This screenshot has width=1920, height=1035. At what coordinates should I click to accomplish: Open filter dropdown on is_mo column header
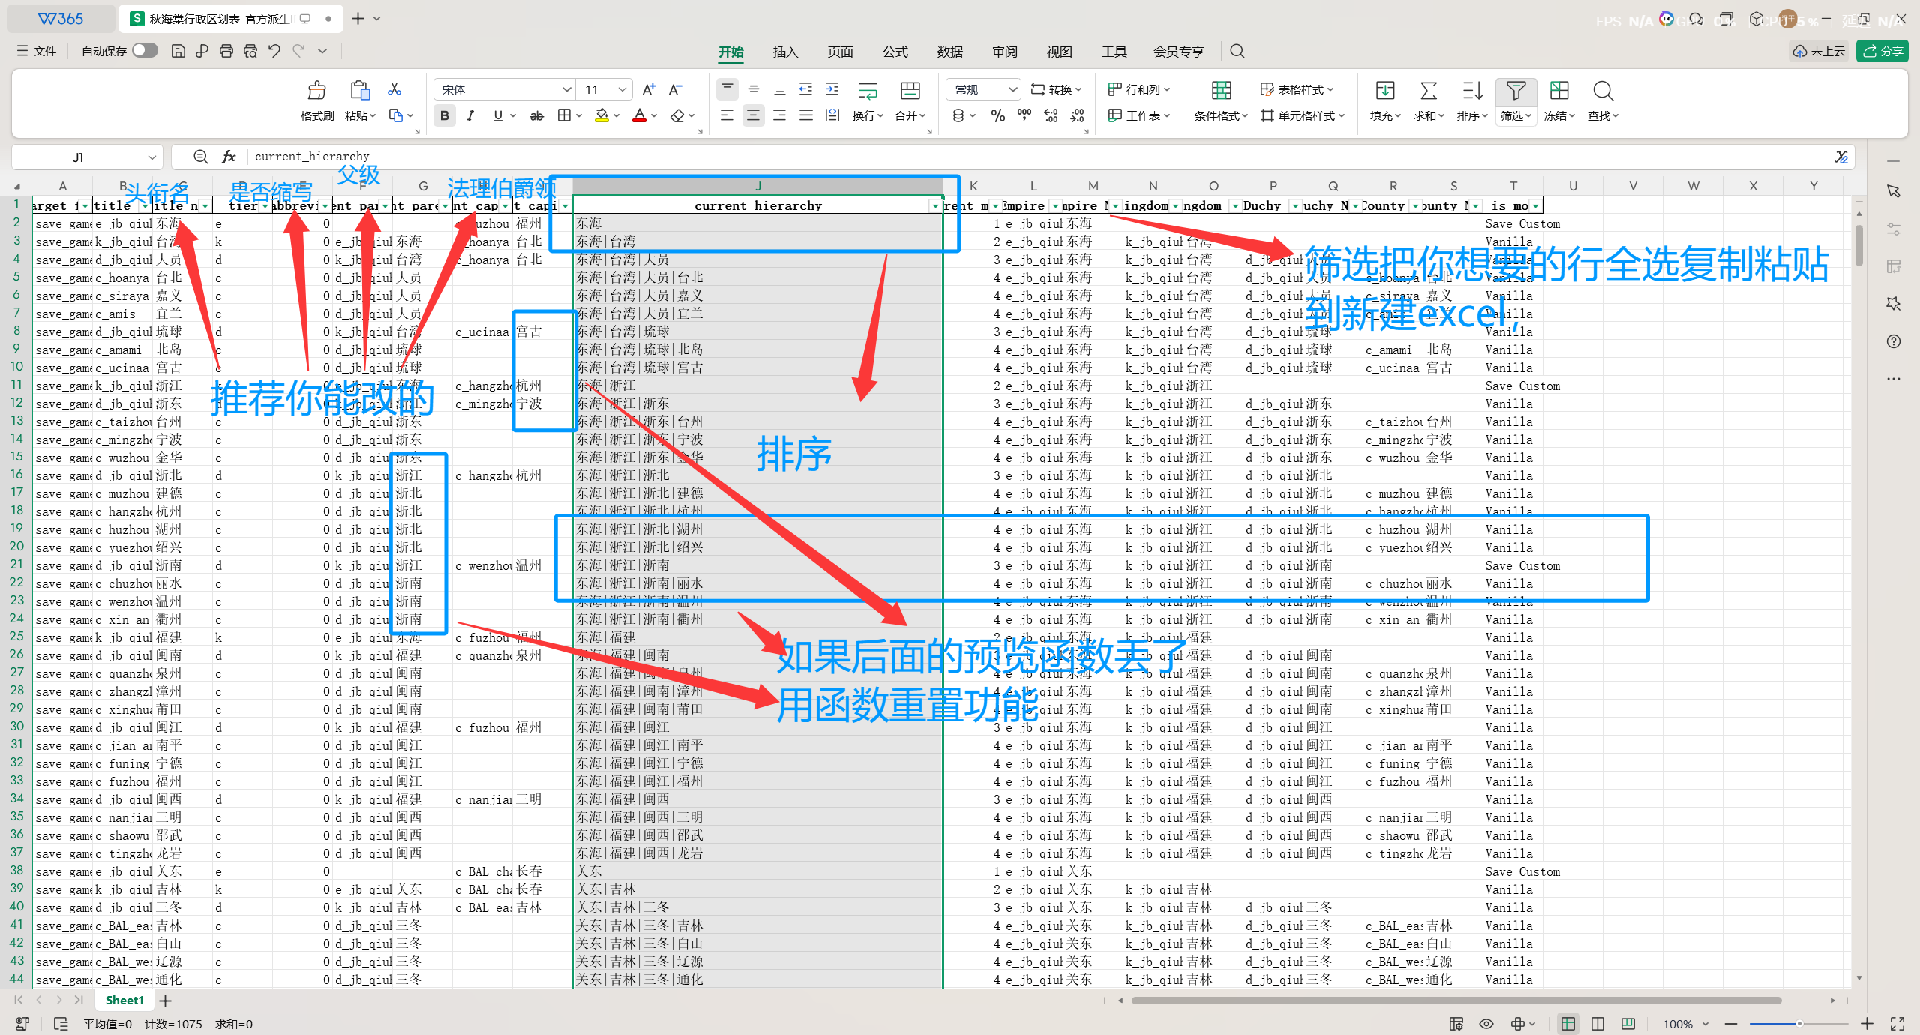tap(1535, 205)
